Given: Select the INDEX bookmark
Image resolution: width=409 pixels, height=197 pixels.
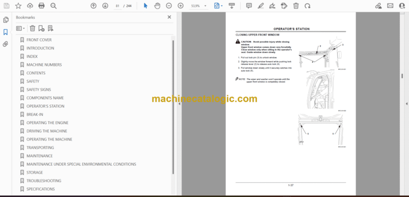Looking at the screenshot, I should click(x=32, y=56).
